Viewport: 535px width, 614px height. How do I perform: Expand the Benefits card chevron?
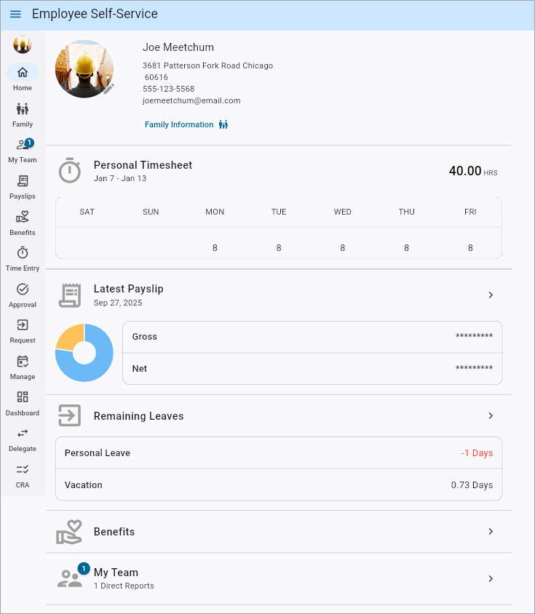[x=491, y=531]
